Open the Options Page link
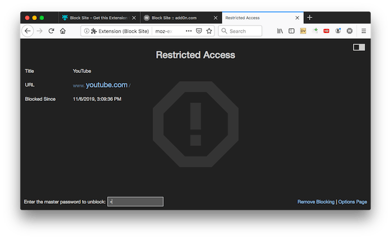391x239 pixels. click(352, 202)
